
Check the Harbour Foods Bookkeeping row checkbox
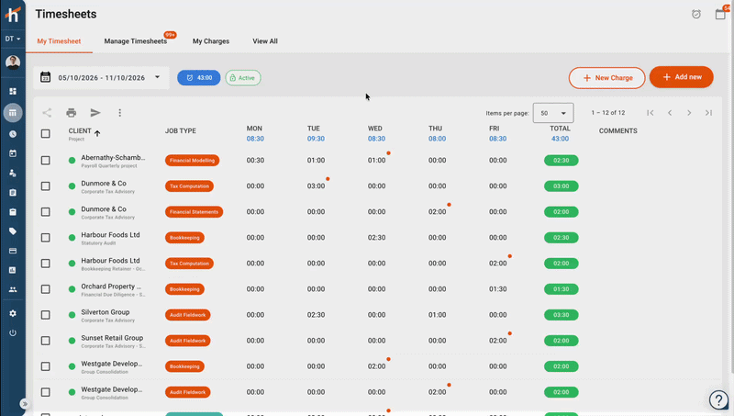(45, 238)
